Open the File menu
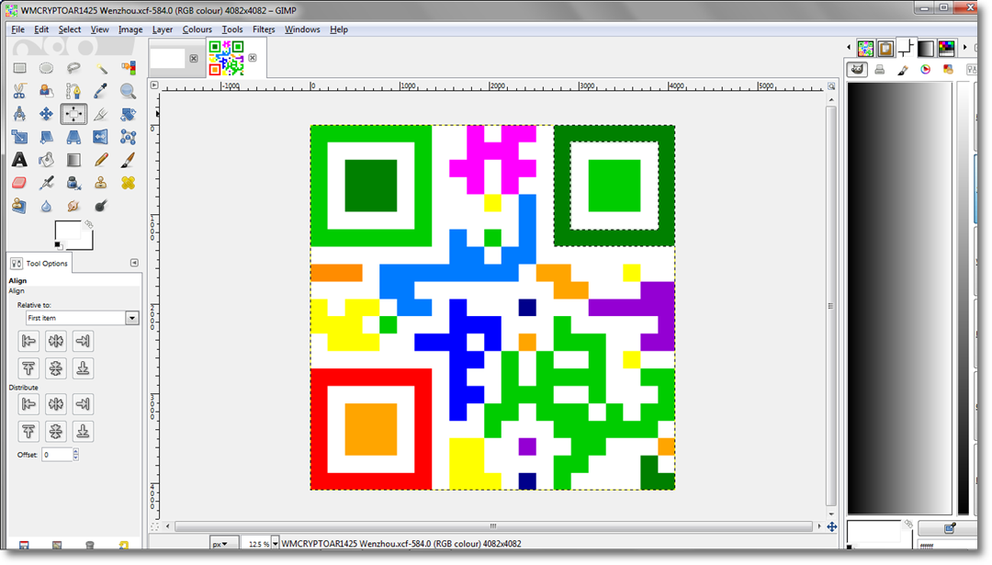This screenshot has width=992, height=565. 17,29
